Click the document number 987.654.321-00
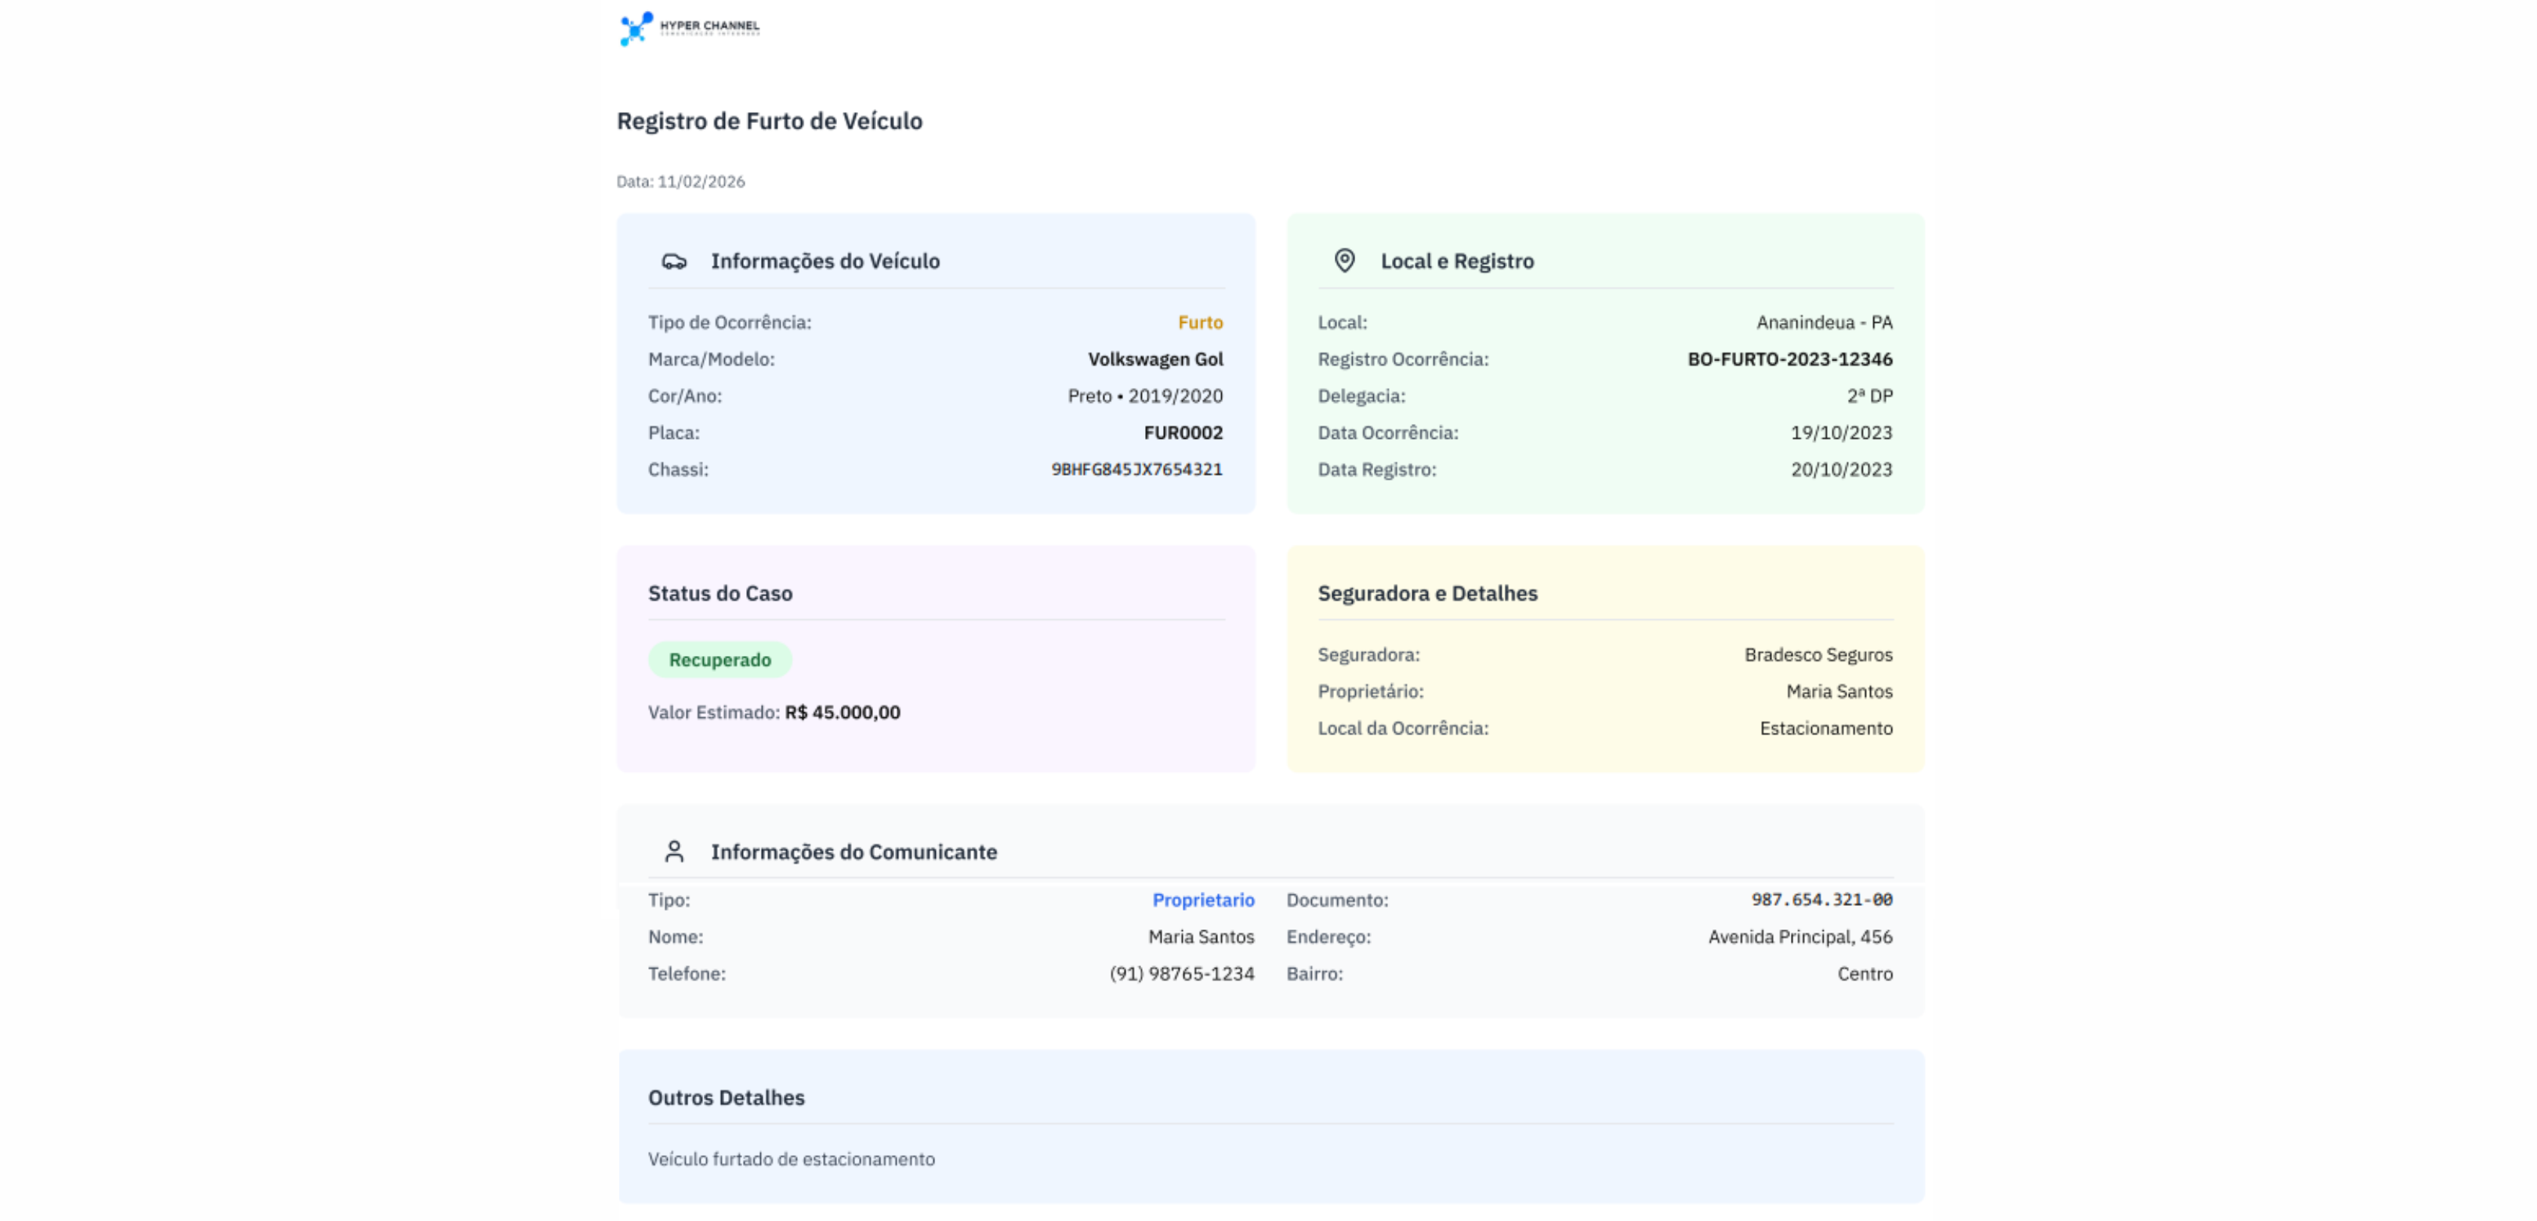2537x1221 pixels. point(1821,900)
